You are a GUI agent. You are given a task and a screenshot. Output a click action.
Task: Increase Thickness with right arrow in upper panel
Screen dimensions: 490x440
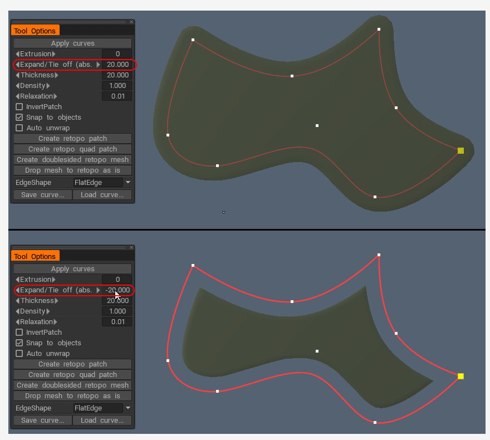click(56, 75)
